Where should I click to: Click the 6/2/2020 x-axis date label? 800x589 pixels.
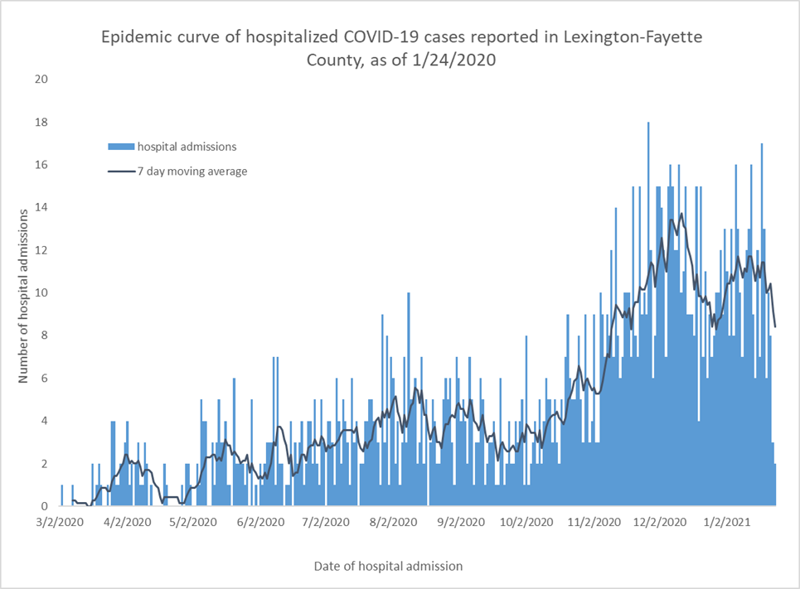(x=258, y=523)
